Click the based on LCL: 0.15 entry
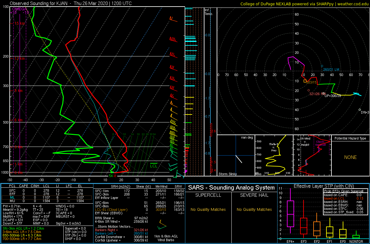 click(x=344, y=198)
